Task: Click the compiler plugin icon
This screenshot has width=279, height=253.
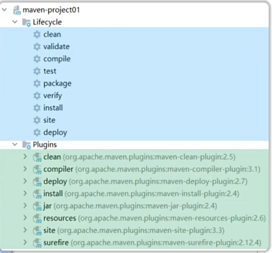Action: coord(37,169)
